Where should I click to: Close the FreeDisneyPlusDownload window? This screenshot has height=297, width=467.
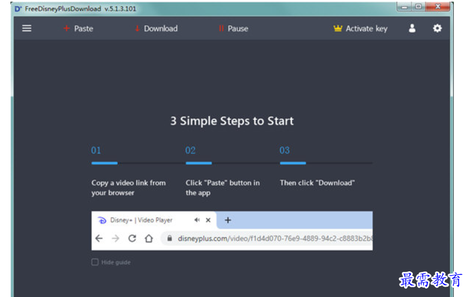tap(438, 7)
